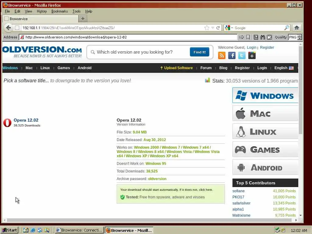Open the Bookmarks menu

[59, 11]
